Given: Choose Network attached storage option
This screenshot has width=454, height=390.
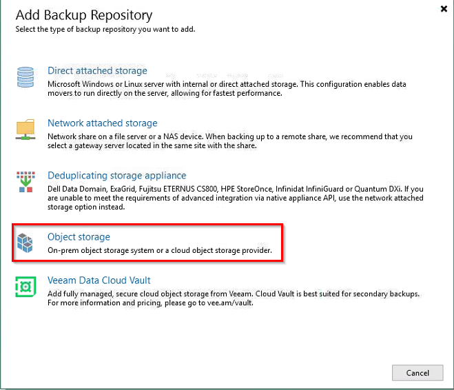Looking at the screenshot, I should [x=103, y=123].
